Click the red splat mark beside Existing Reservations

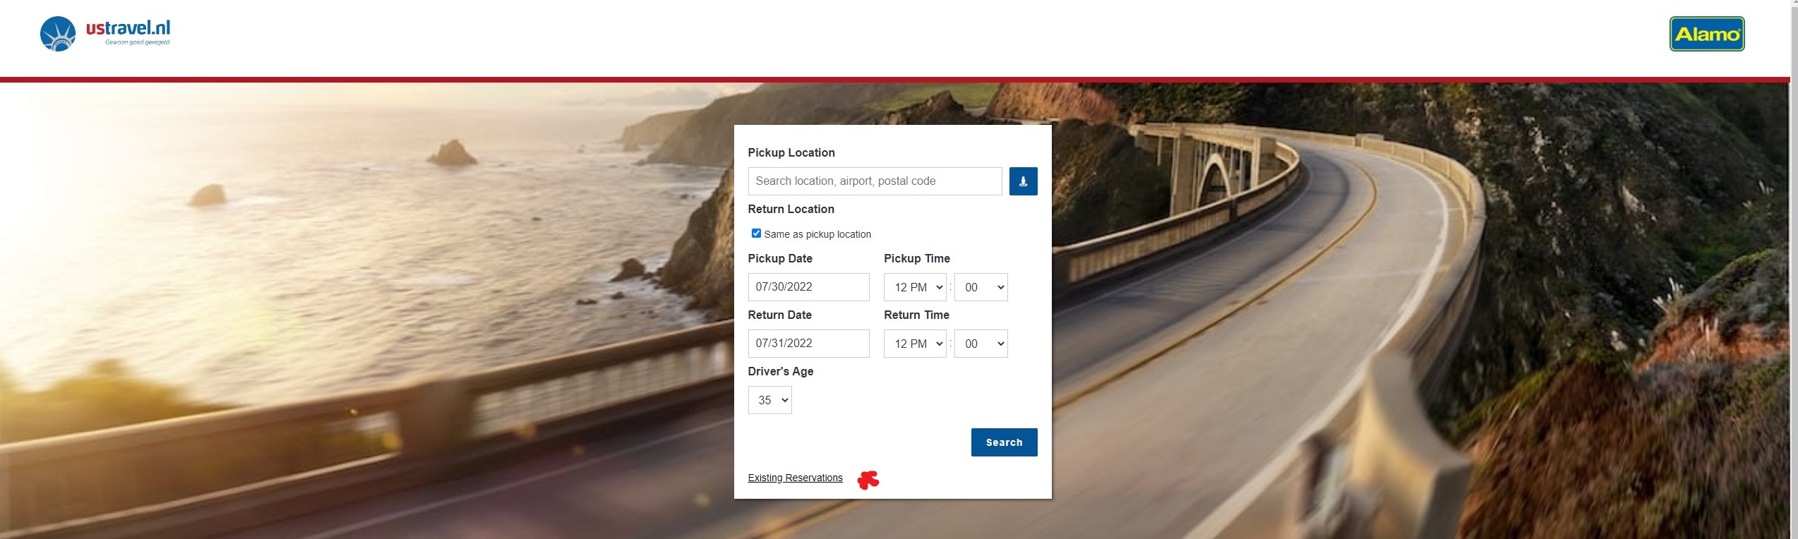click(868, 480)
